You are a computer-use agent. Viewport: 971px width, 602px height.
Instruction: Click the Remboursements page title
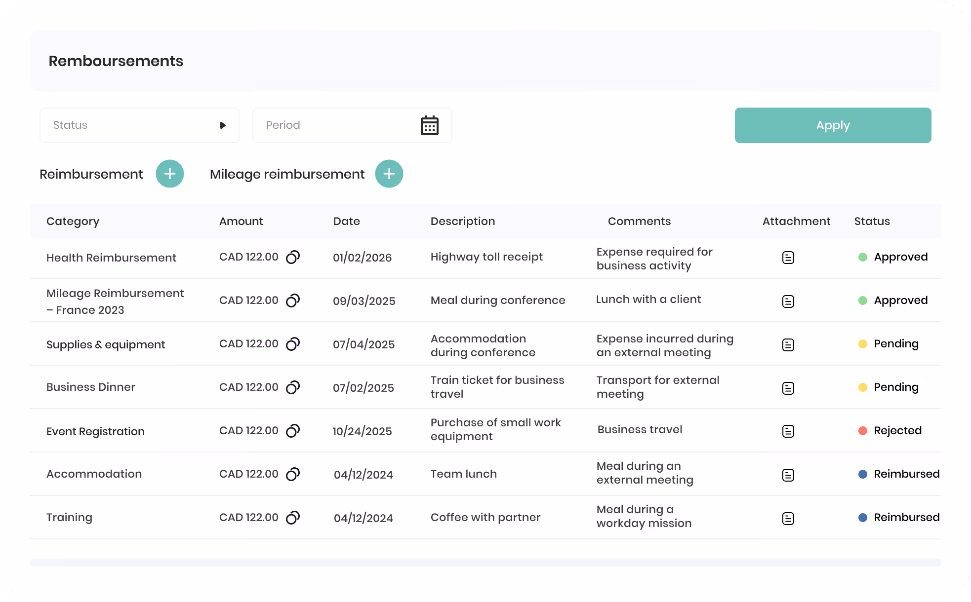pos(116,61)
